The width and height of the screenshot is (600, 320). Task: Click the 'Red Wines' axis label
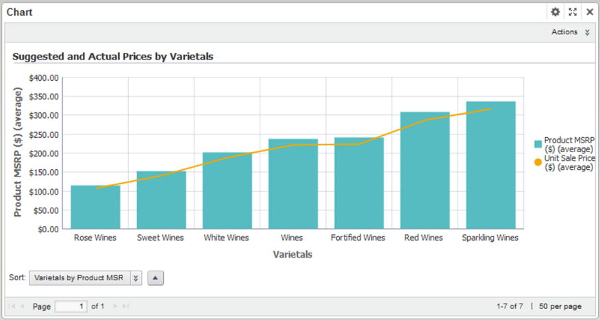point(423,238)
